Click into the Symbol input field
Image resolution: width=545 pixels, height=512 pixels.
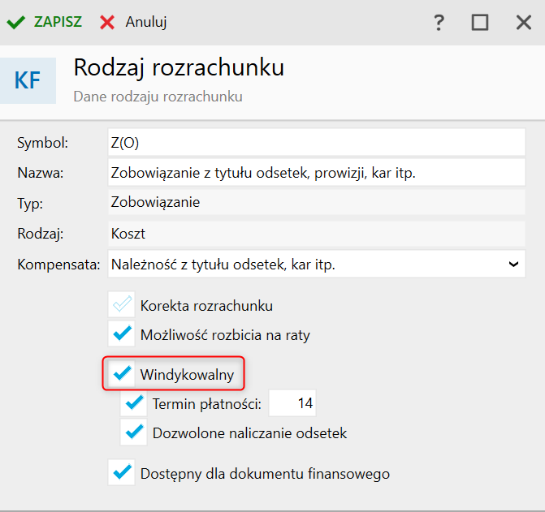[316, 143]
